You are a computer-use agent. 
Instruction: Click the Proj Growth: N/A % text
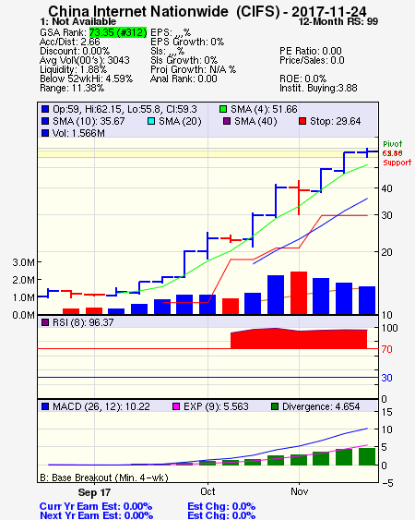click(193, 69)
